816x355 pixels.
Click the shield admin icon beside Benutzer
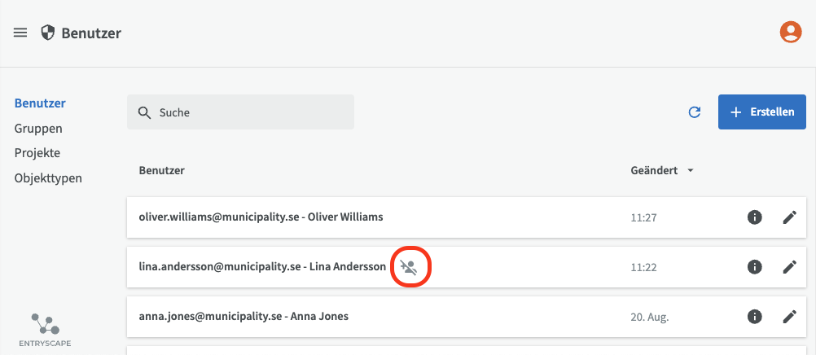pos(48,33)
